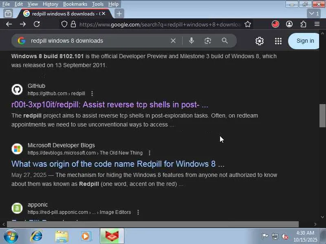The image size is (326, 244).
Task: Open the Bookmarks menu
Action: click(x=75, y=4)
